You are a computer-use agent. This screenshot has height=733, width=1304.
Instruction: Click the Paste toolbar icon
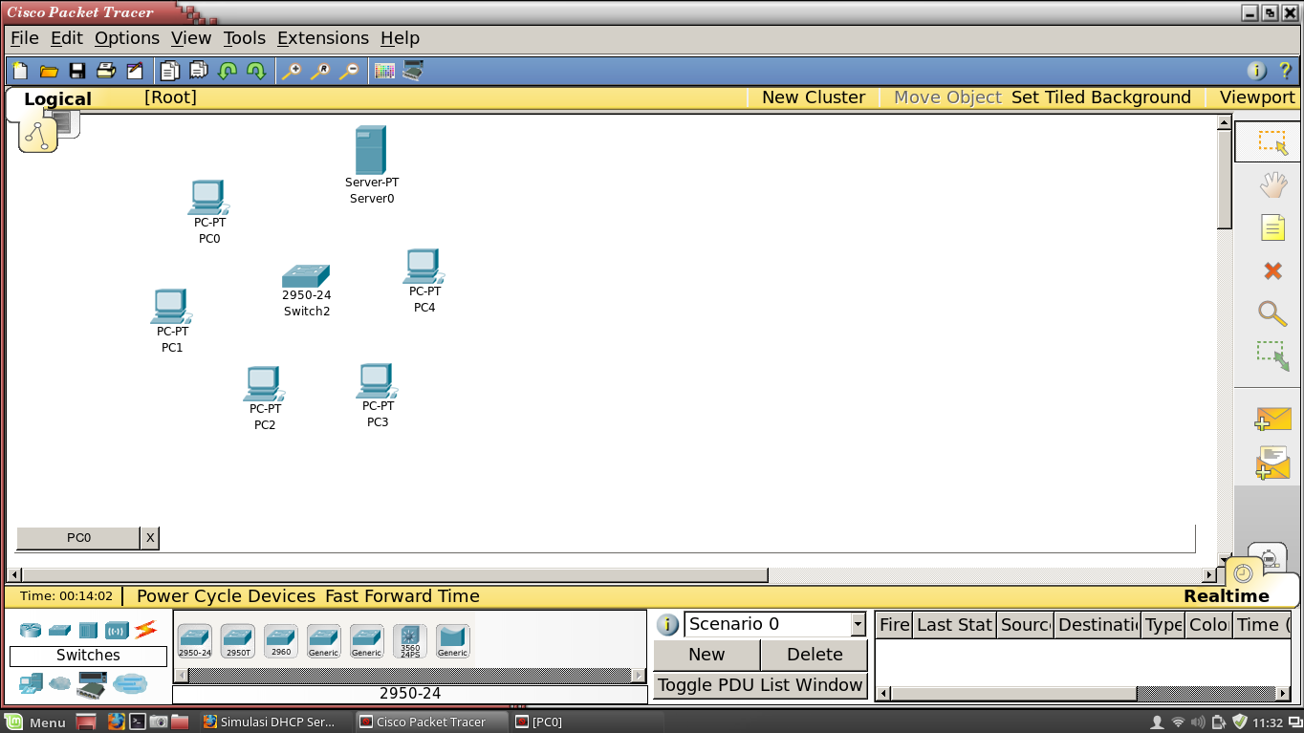click(x=198, y=71)
